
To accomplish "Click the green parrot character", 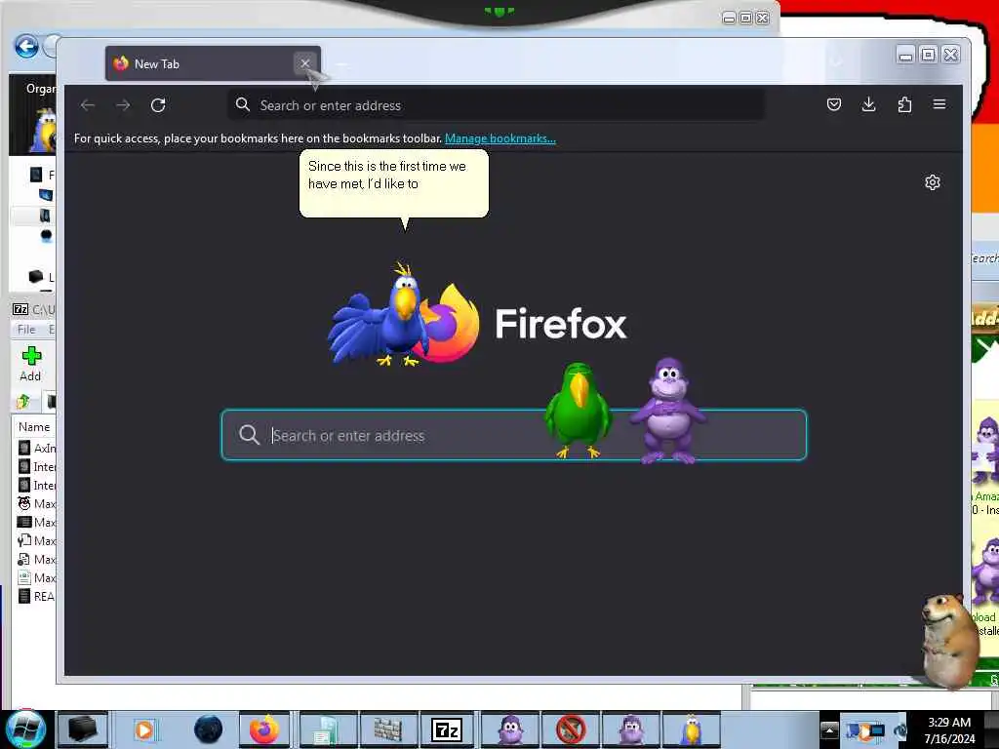I will 578,411.
